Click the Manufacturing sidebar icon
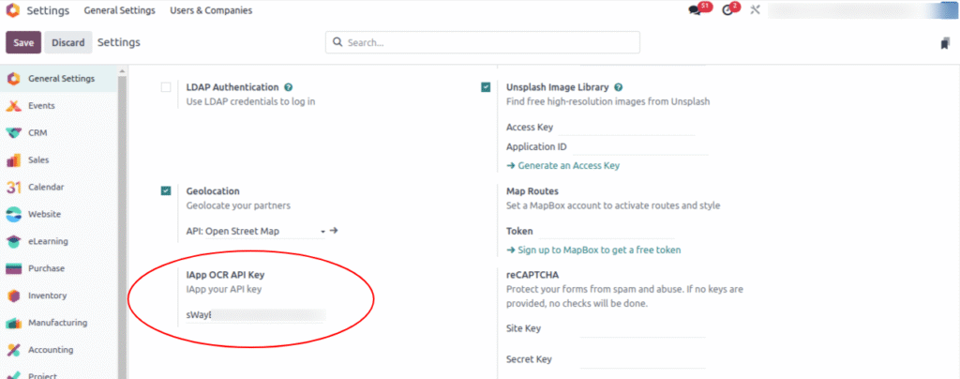Screen dimensions: 960x379 point(13,323)
